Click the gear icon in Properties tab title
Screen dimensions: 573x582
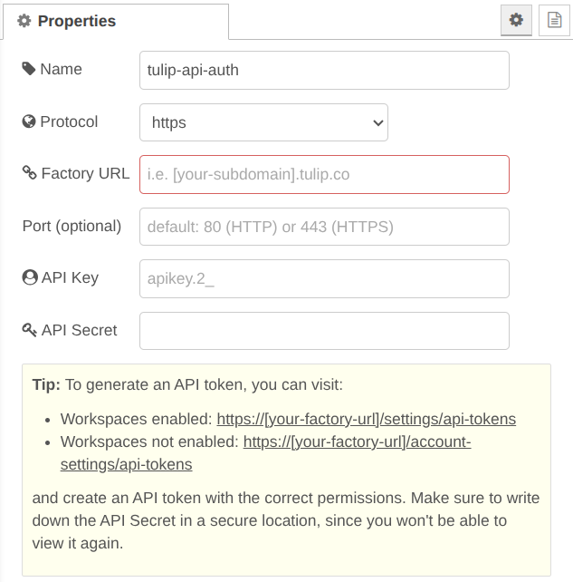[x=24, y=21]
